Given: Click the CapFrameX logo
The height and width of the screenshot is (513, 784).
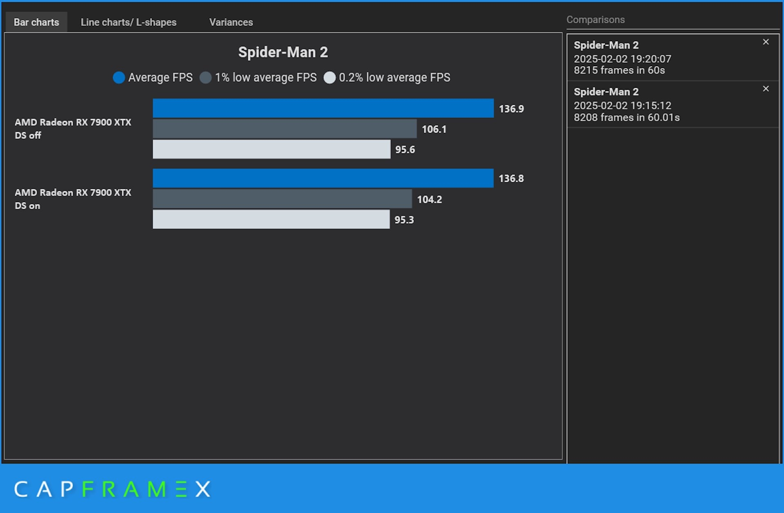Looking at the screenshot, I should (x=112, y=488).
